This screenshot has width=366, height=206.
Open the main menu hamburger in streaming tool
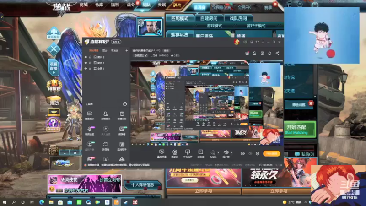tap(263, 42)
